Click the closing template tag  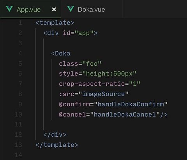point(57,145)
